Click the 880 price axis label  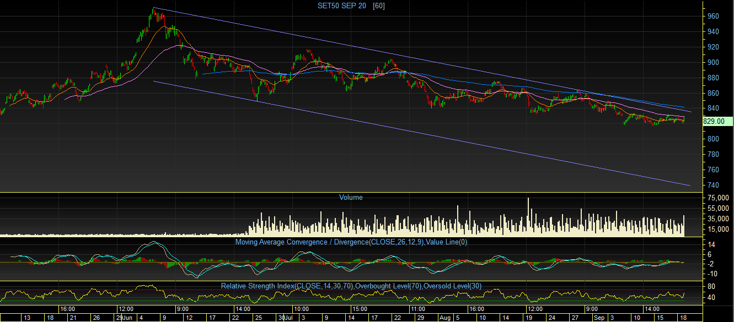coord(713,78)
